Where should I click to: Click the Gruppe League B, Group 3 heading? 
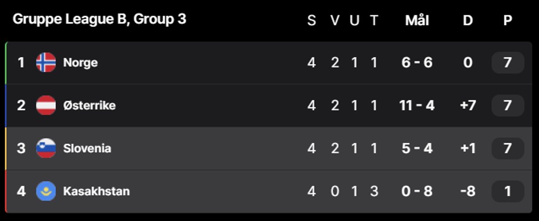[99, 19]
